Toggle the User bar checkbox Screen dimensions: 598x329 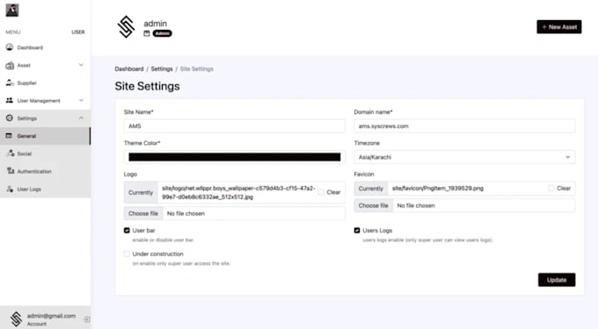[127, 231]
